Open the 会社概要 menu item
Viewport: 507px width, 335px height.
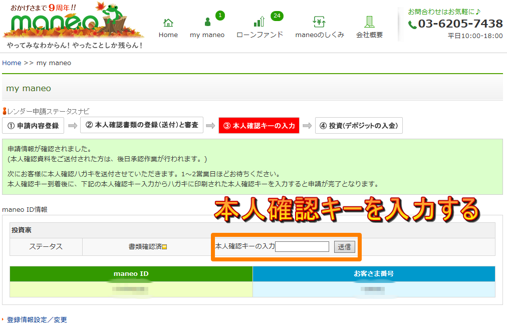[369, 35]
